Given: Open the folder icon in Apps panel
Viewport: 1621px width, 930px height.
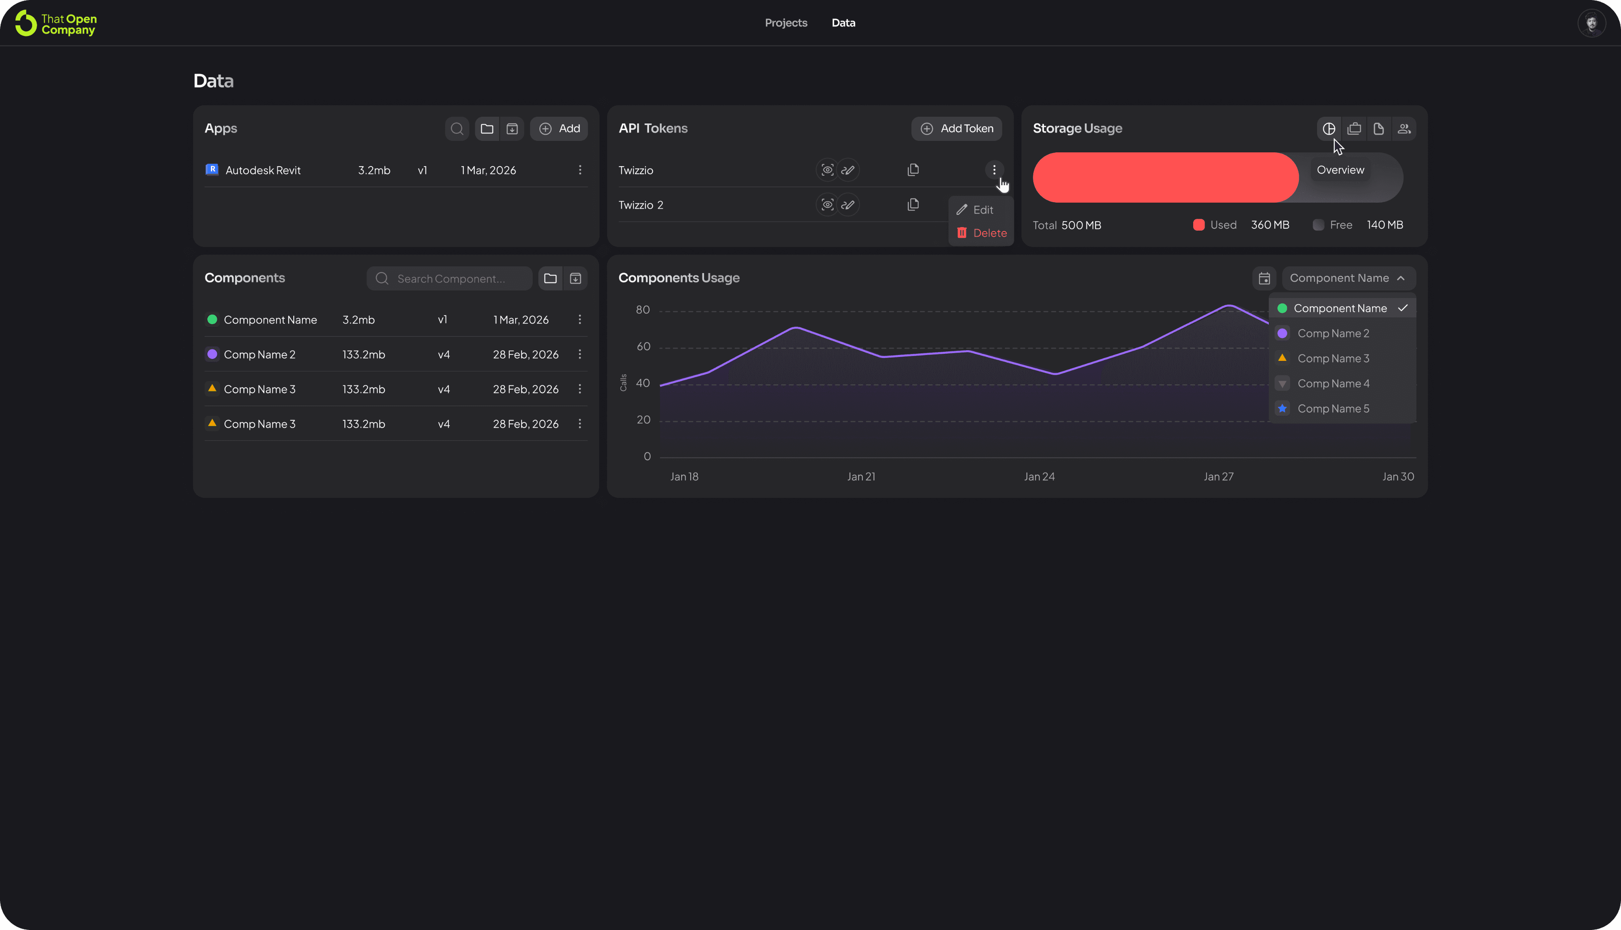Looking at the screenshot, I should pyautogui.click(x=487, y=129).
